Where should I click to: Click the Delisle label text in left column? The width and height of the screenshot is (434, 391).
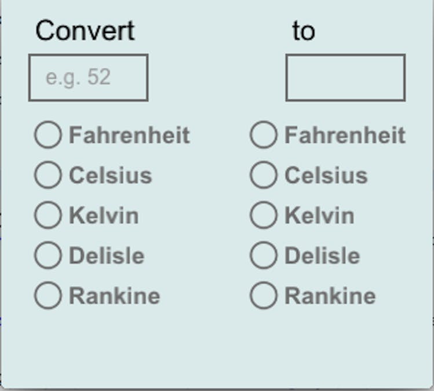point(107,256)
